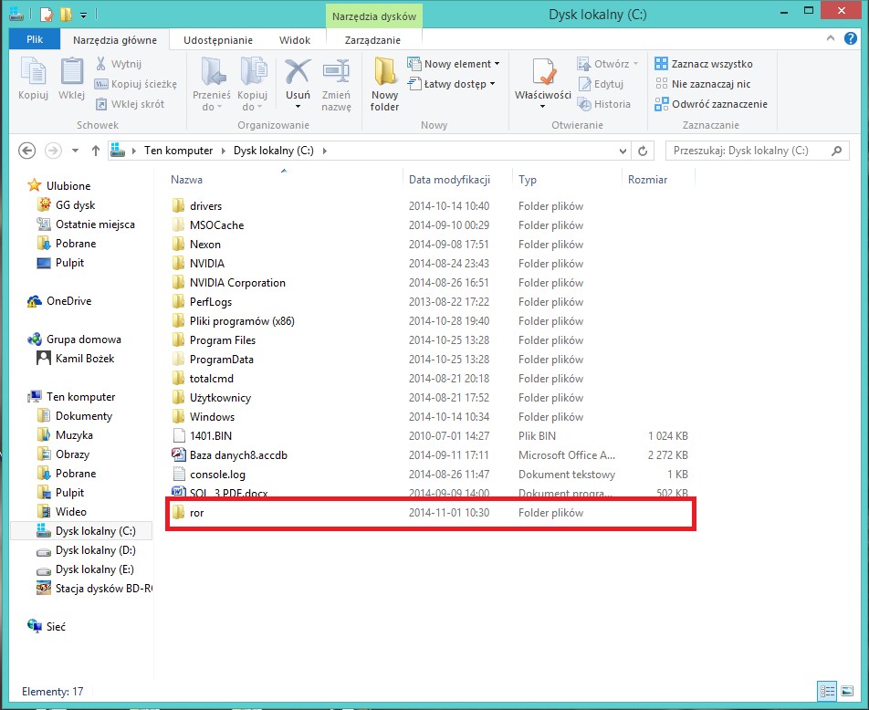
Task: Open recent locations dropdown arrow
Action: point(76,151)
